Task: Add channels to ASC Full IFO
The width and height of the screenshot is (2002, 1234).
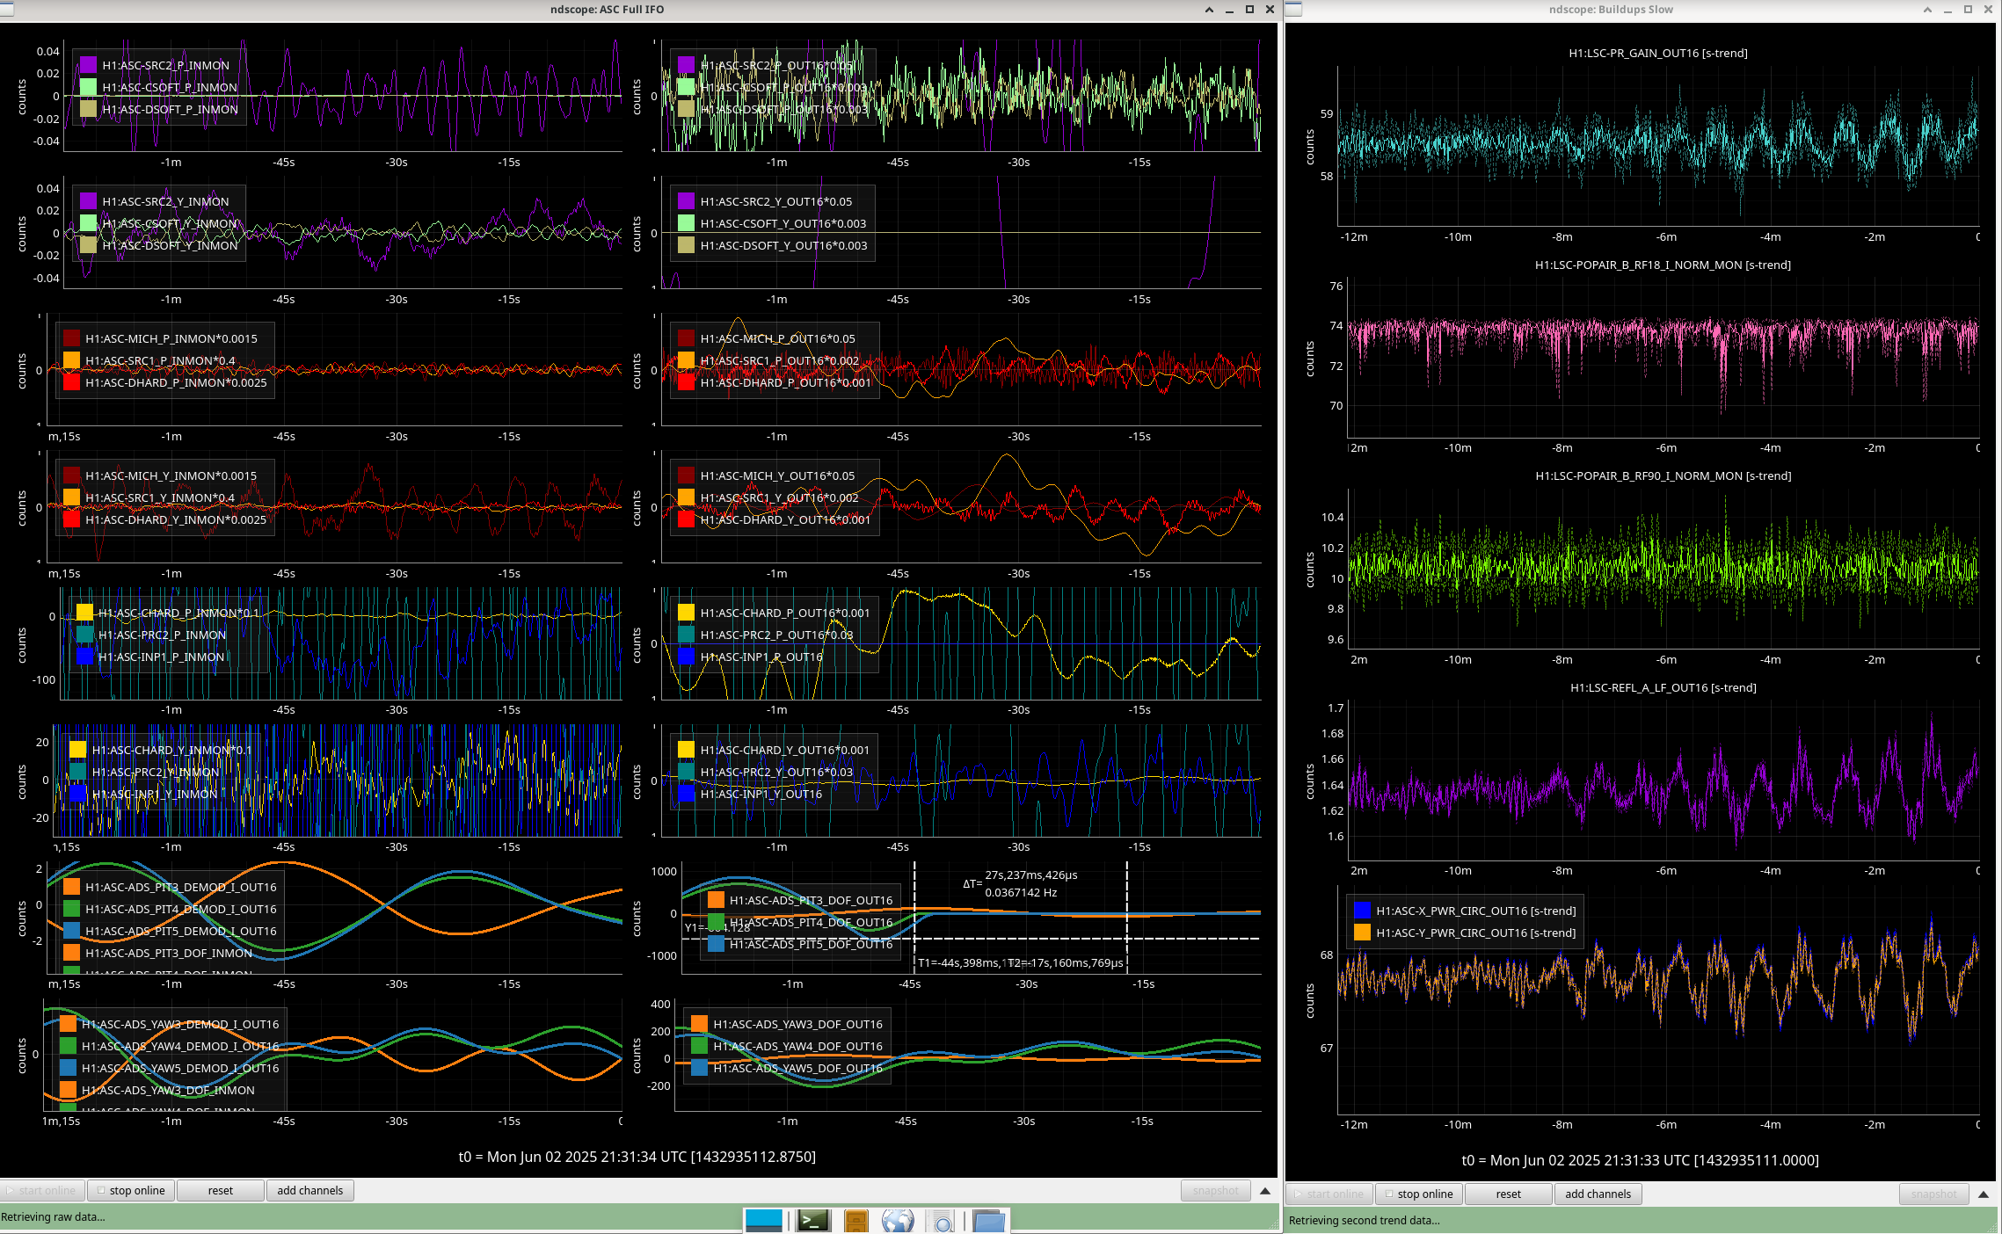Action: pos(310,1191)
